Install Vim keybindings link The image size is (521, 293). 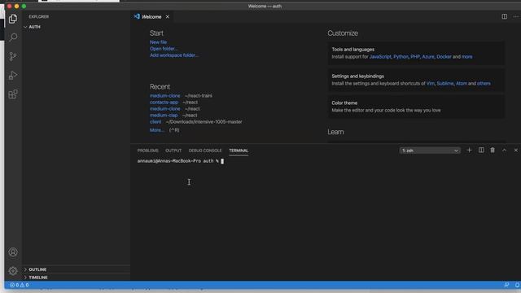[x=431, y=83]
